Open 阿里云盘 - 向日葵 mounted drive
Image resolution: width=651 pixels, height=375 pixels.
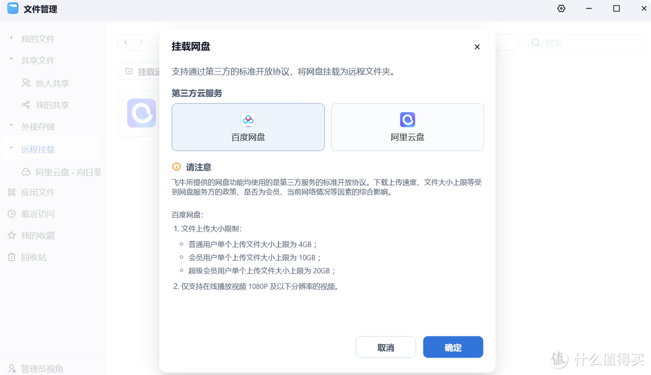[x=68, y=172]
